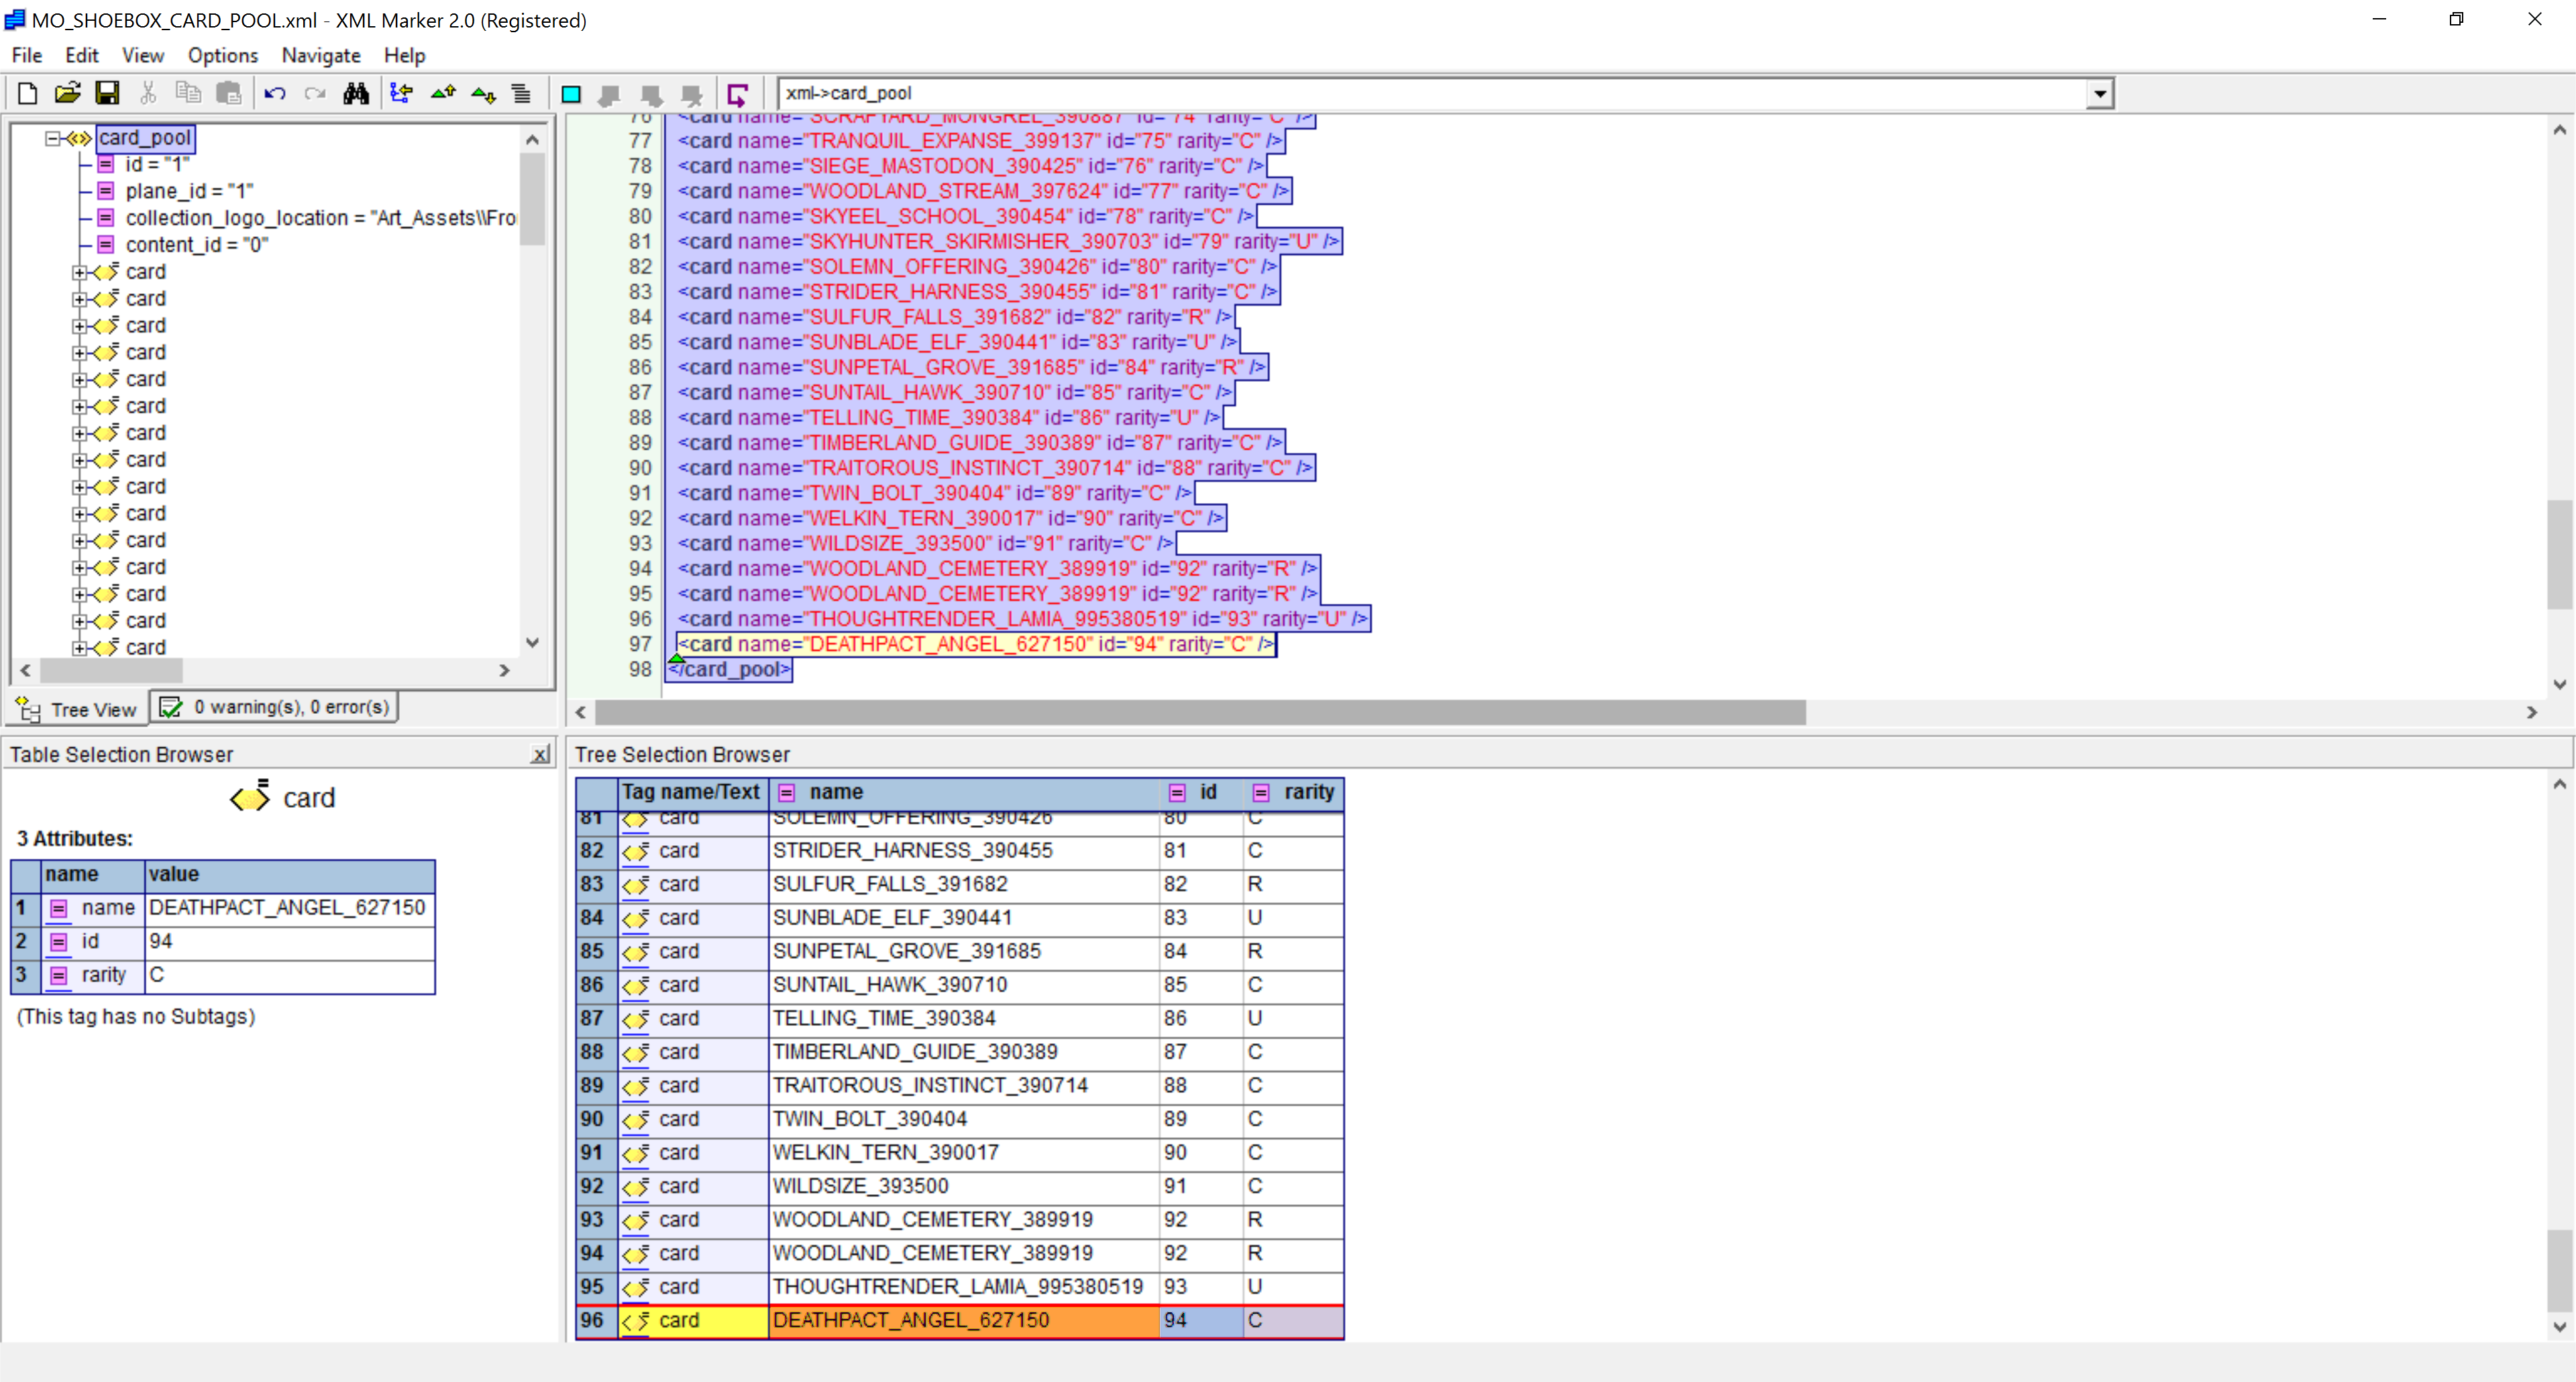Click the Undo arrow icon

[x=274, y=93]
